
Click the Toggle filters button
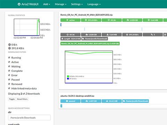(12, 99)
